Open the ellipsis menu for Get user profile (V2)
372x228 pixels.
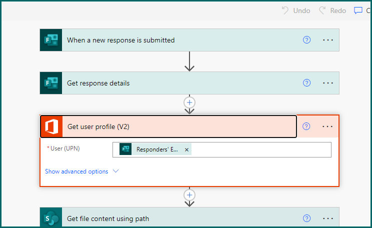point(327,126)
